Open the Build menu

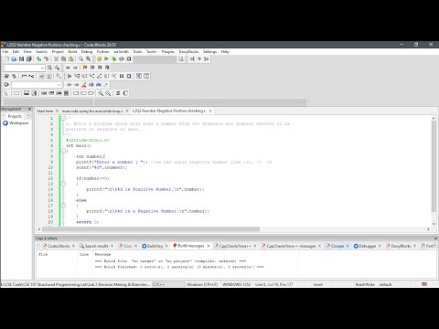click(x=72, y=51)
